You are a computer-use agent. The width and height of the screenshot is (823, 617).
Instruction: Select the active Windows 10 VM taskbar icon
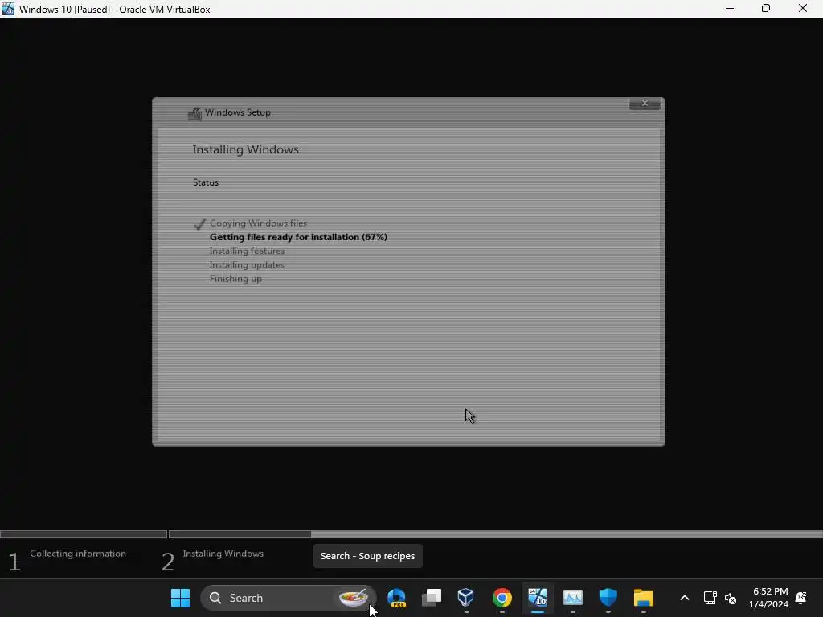click(538, 597)
